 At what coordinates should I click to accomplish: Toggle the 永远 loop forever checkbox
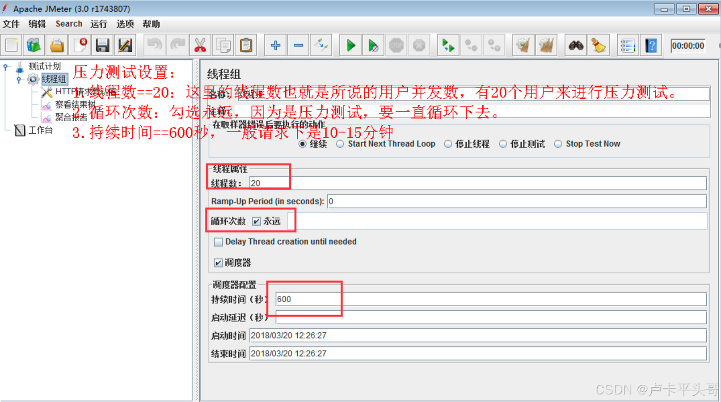(257, 221)
